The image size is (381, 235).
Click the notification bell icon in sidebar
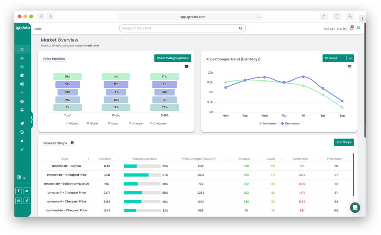22,141
